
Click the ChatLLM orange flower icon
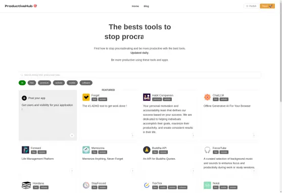(x=207, y=97)
